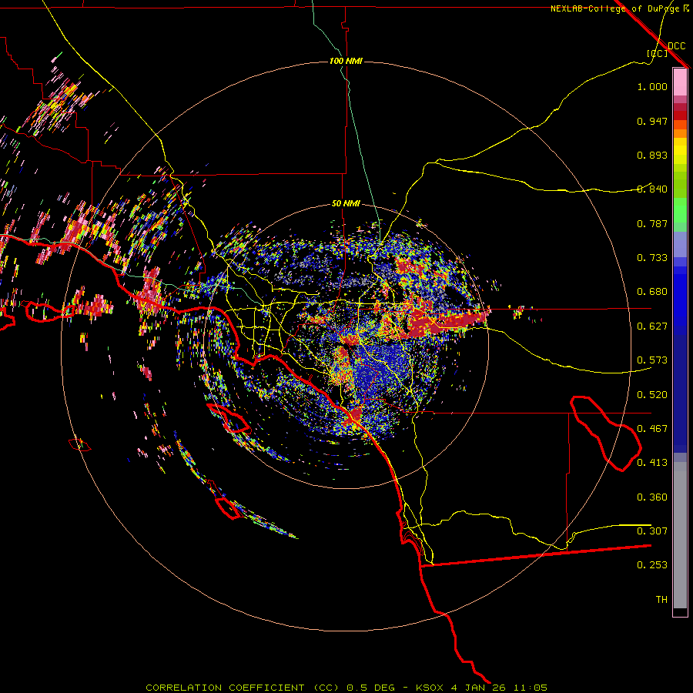Pick the bright green band on the color scale
Screen dimensions: 693x693
point(680,210)
